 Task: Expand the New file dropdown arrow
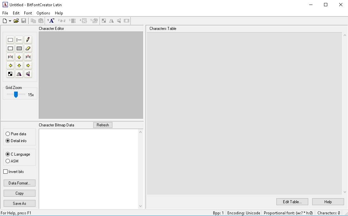coord(10,21)
